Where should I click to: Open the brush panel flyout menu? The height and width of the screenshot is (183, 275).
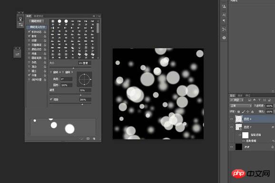(x=98, y=16)
